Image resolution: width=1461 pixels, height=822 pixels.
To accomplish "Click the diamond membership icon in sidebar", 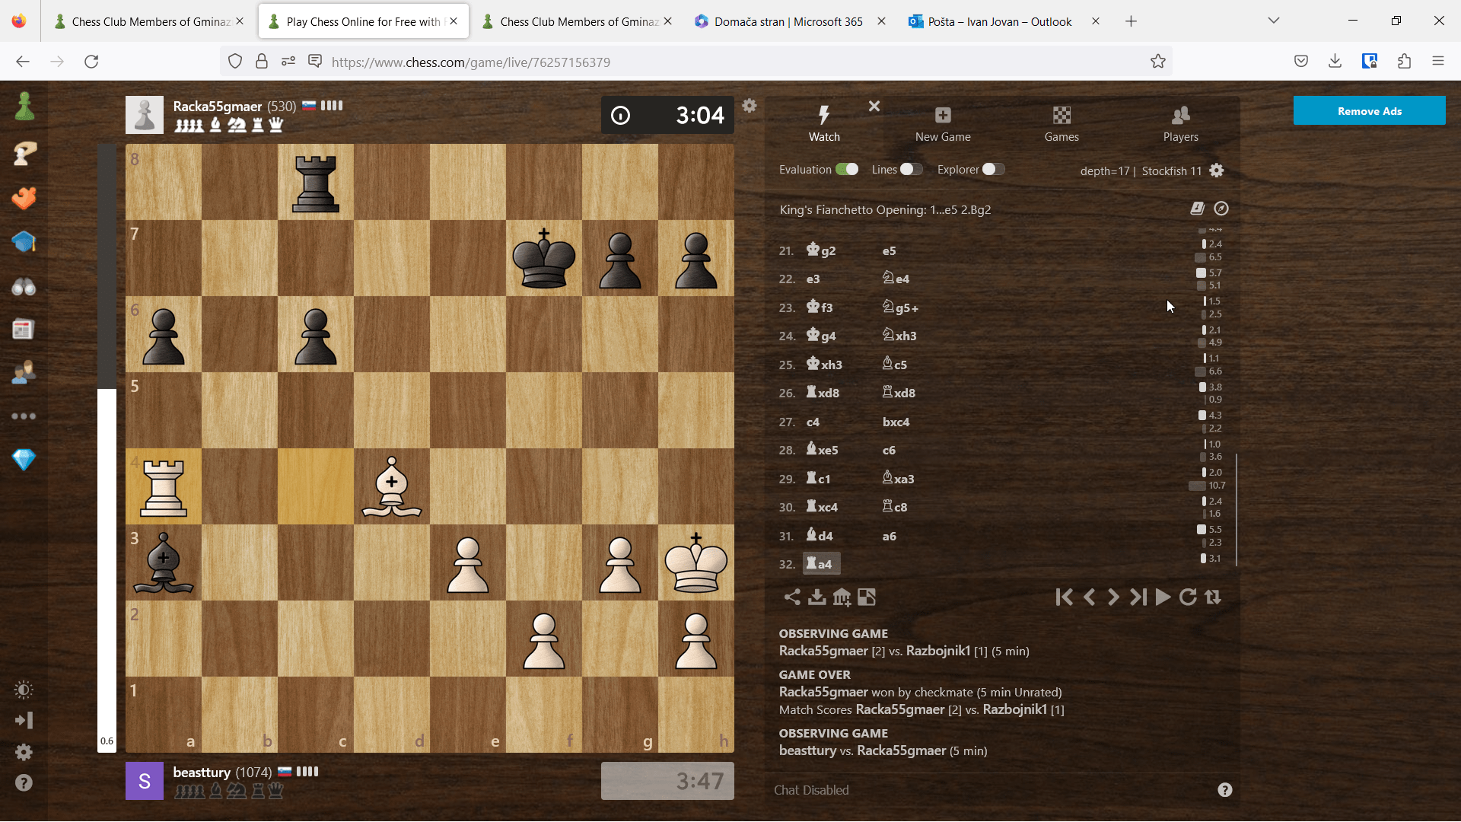I will 24,460.
